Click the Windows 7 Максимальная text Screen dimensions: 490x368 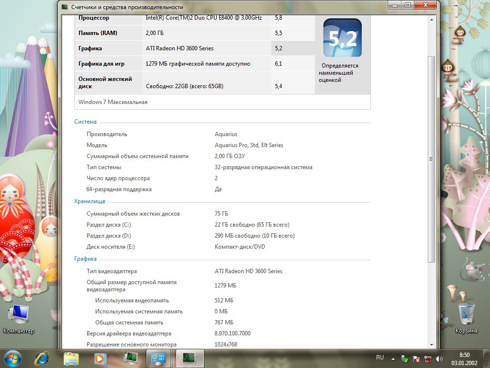click(113, 102)
